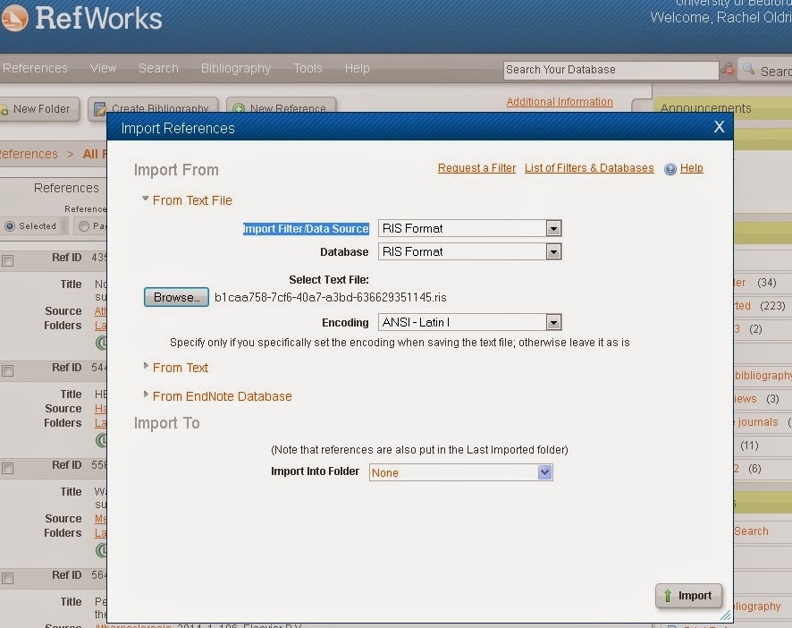Click the New Folder icon

coord(4,109)
